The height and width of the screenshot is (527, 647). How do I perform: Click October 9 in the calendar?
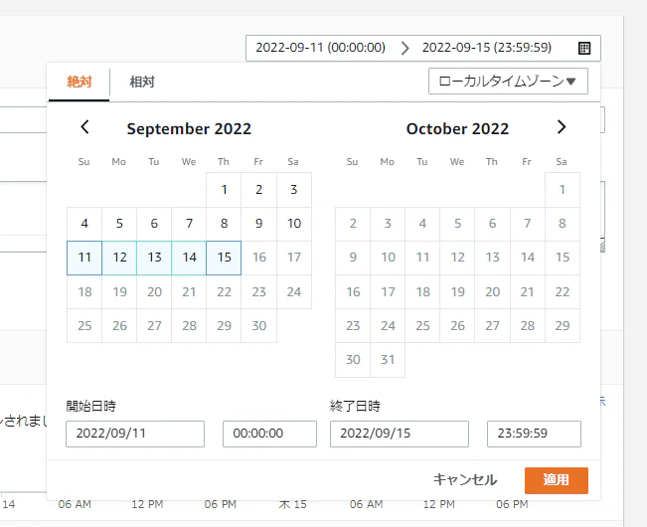pos(353,258)
